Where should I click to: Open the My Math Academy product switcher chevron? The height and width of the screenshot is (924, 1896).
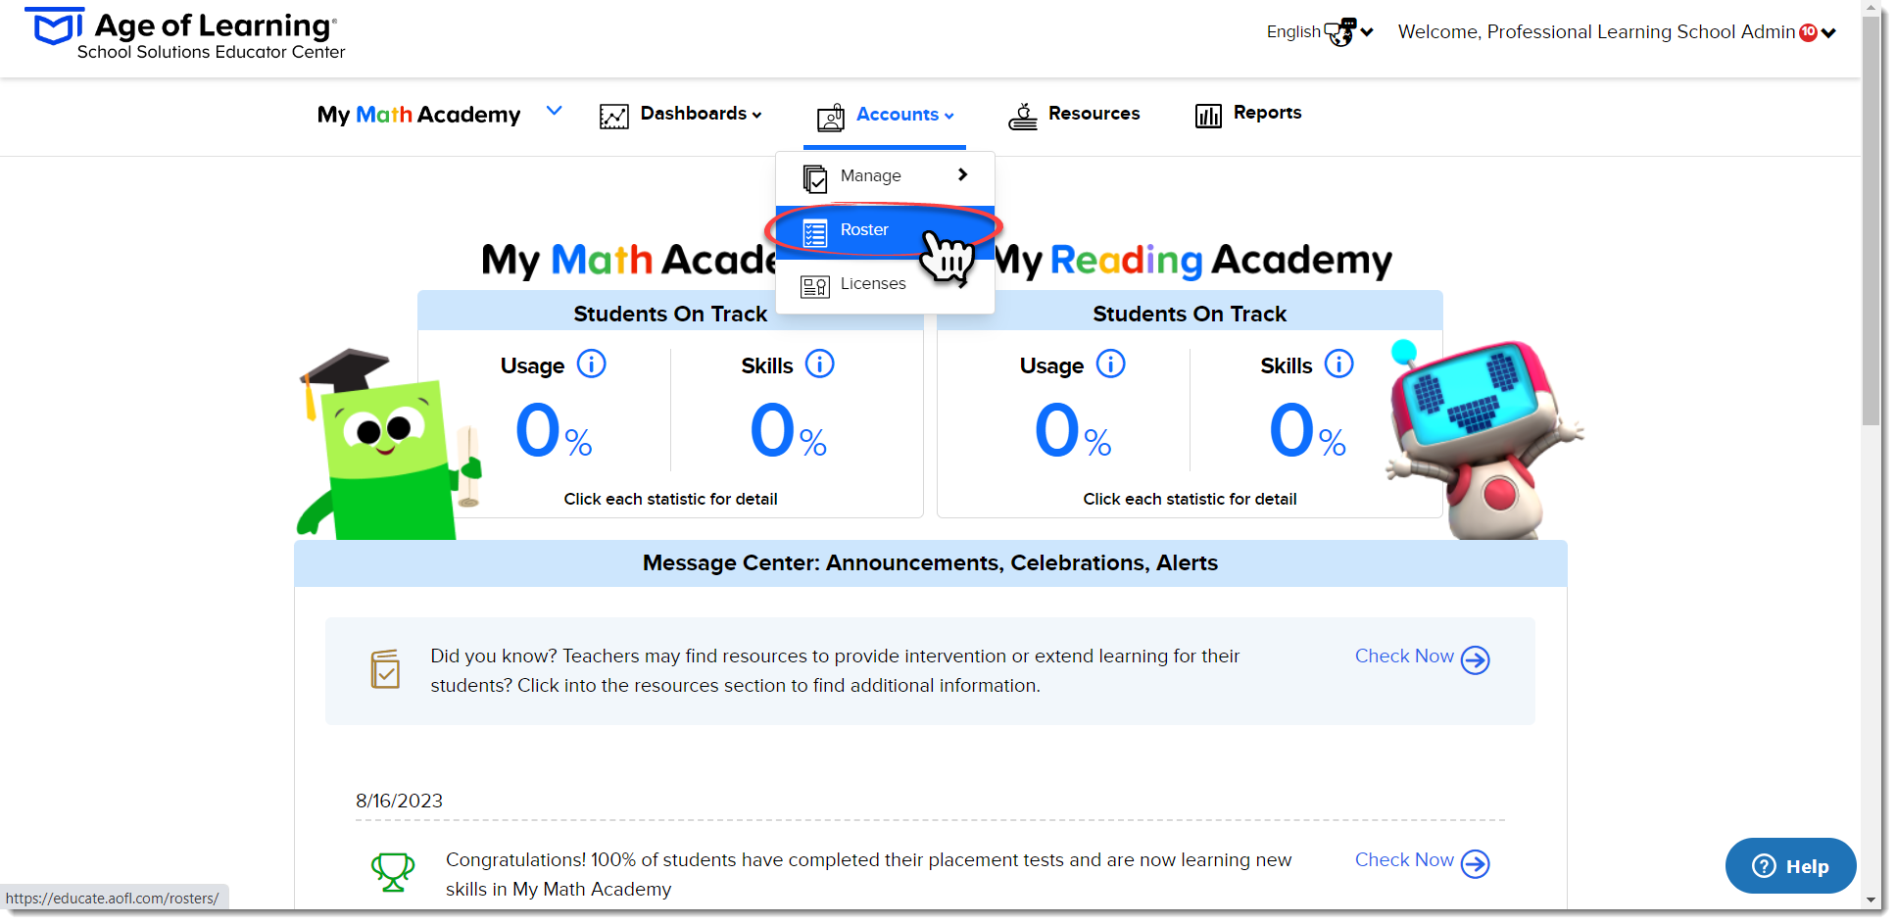pyautogui.click(x=555, y=111)
